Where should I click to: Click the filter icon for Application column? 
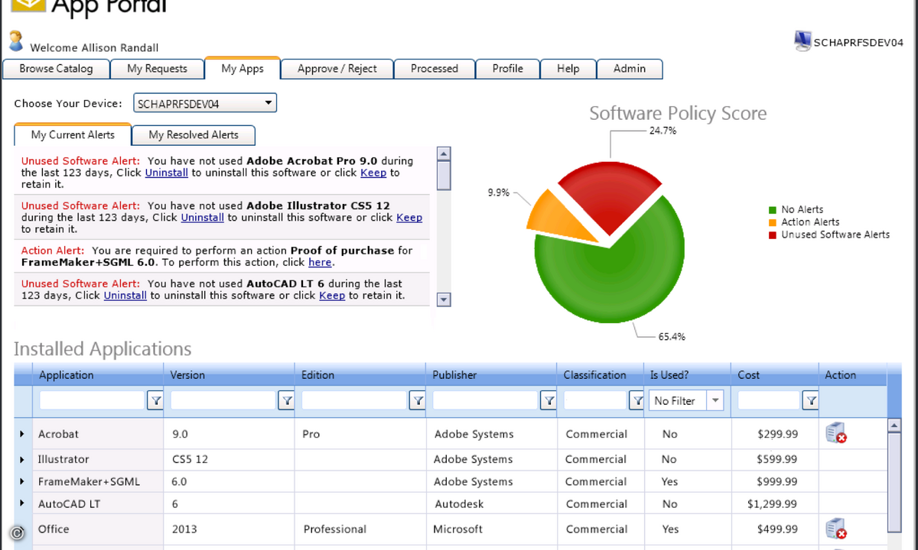[x=155, y=400]
